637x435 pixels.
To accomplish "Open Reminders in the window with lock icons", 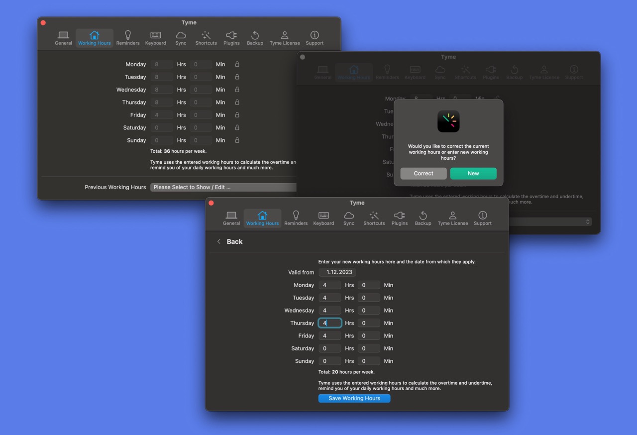I will click(x=128, y=38).
